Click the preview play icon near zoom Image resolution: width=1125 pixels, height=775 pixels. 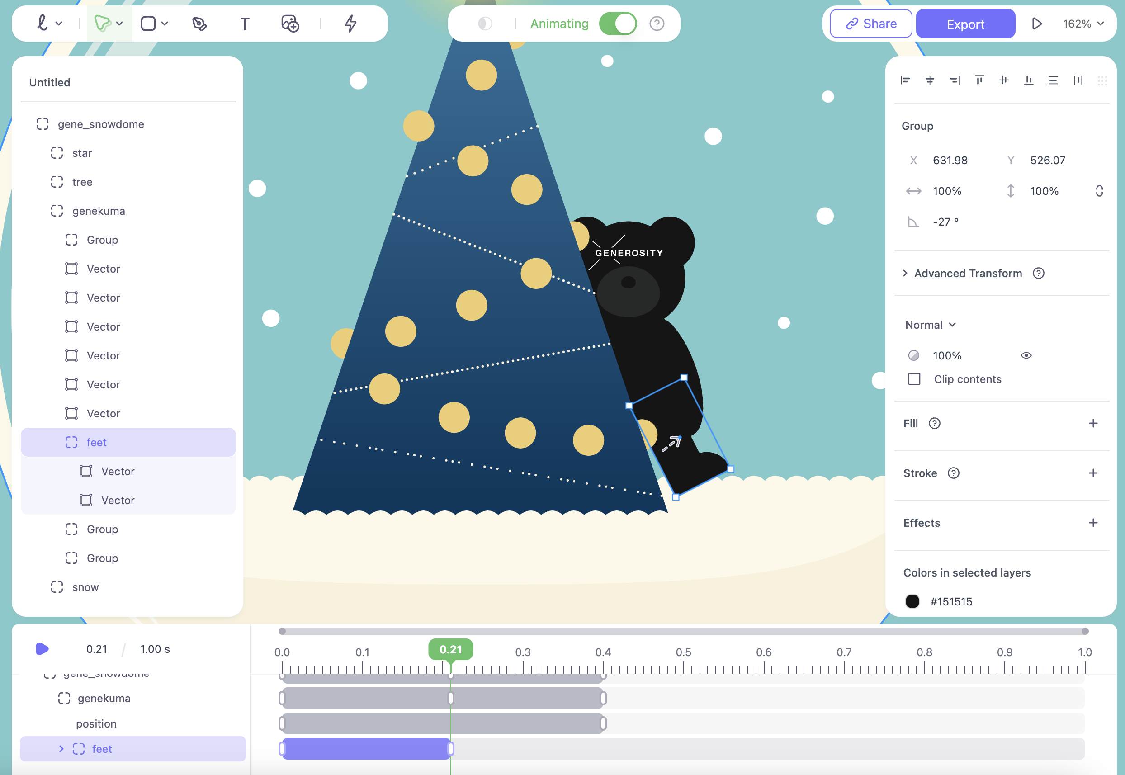click(x=1036, y=24)
